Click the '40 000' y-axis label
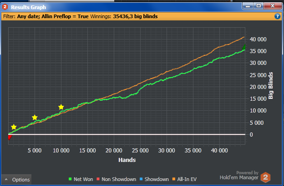The image size is (284, 186). click(258, 39)
